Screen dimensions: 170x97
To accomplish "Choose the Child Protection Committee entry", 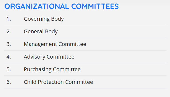I will click(x=58, y=82).
